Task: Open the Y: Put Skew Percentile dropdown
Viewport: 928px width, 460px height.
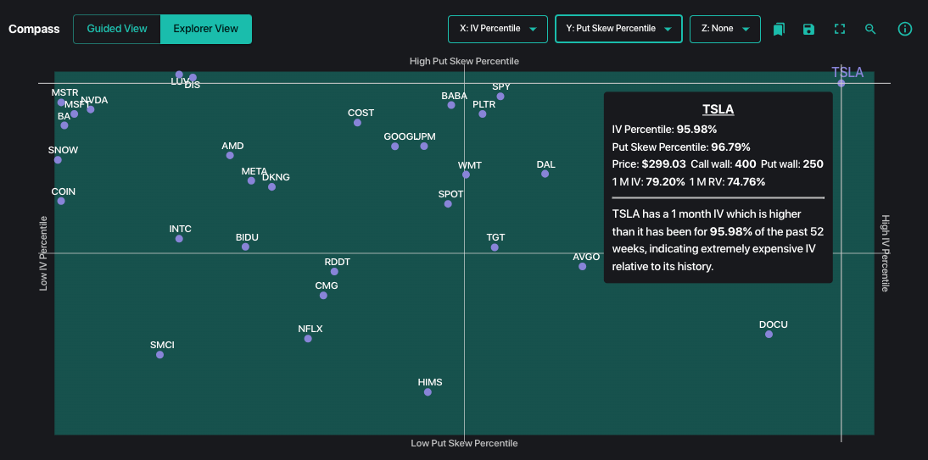Action: pos(618,29)
